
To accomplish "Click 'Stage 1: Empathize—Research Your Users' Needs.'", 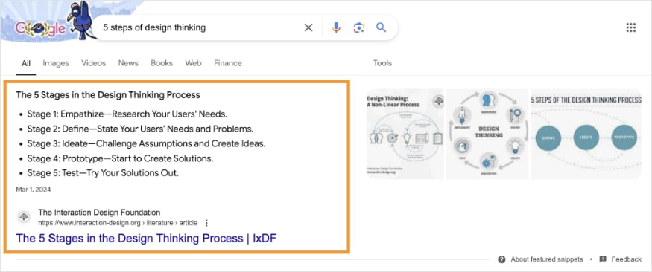I will click(x=127, y=114).
